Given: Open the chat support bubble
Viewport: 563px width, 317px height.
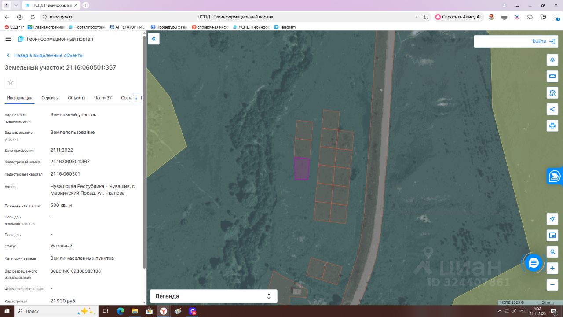Looking at the screenshot, I should pos(534,263).
